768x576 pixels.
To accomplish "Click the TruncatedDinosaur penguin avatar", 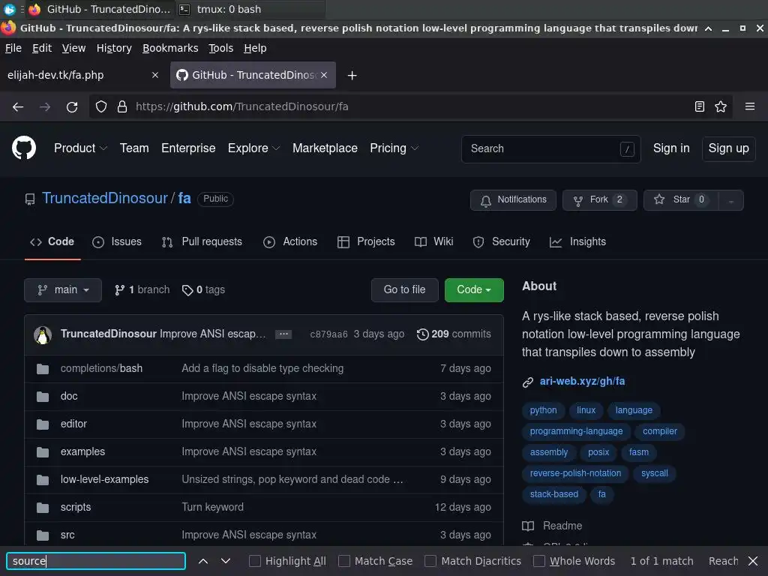I will point(43,335).
